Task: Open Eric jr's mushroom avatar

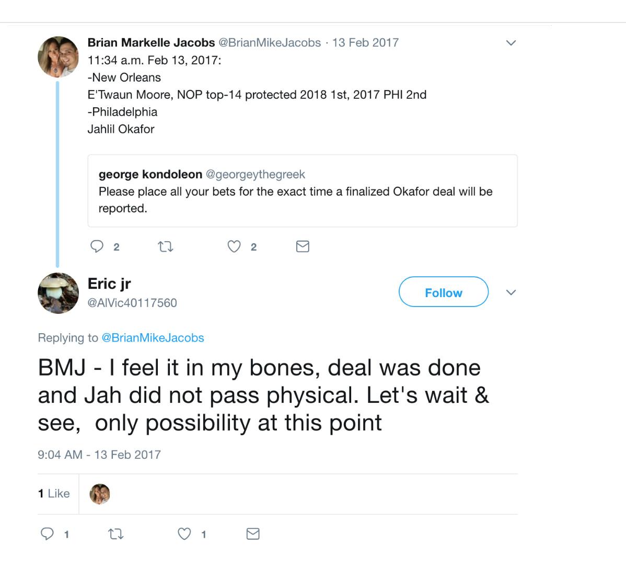Action: coord(58,293)
